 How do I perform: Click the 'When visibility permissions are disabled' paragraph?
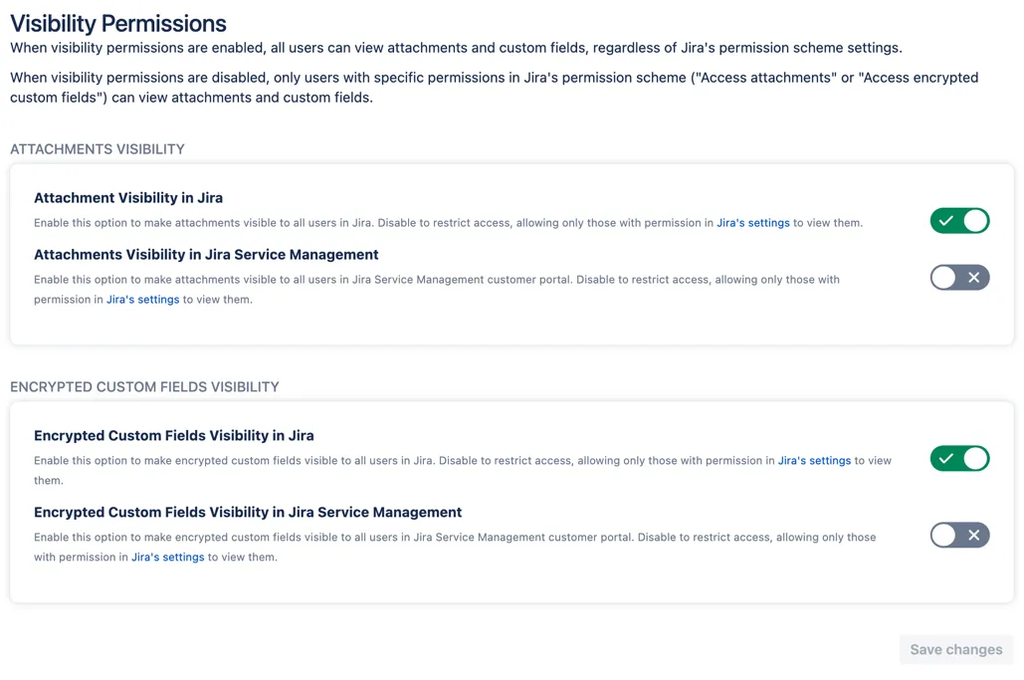[x=495, y=88]
